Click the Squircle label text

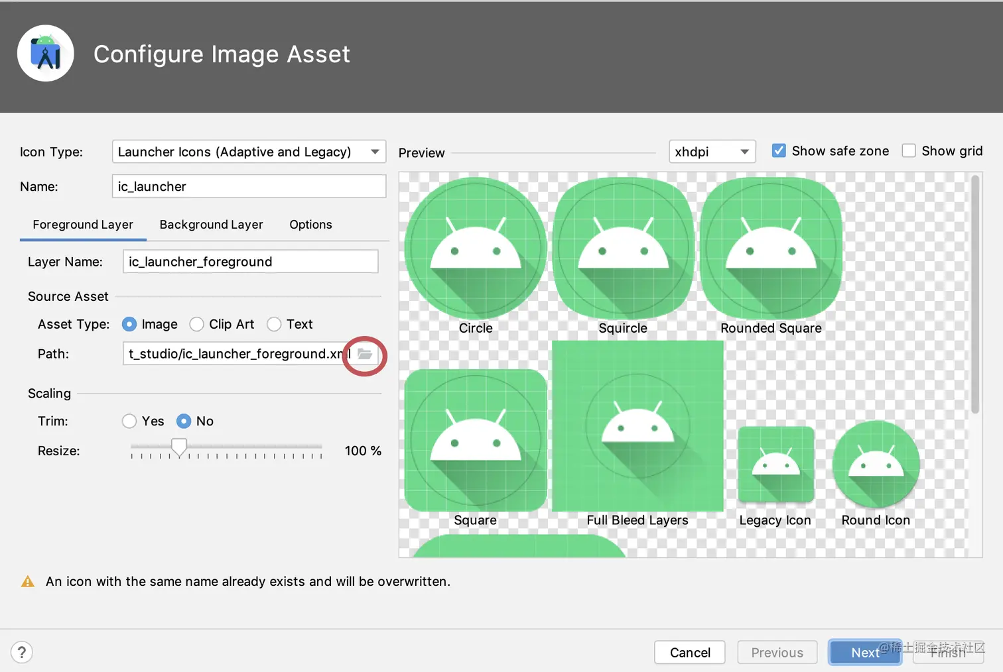click(623, 328)
